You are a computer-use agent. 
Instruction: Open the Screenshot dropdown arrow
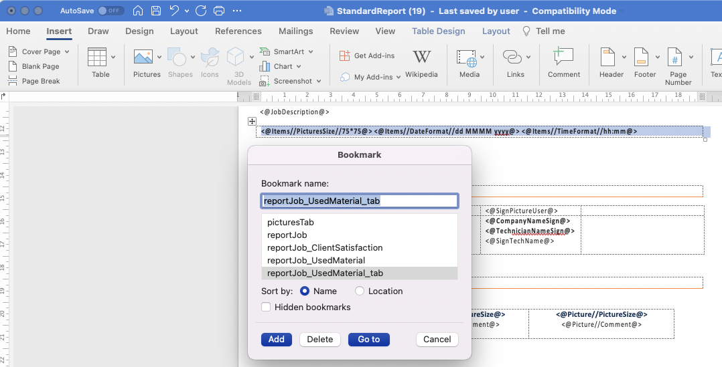click(x=319, y=82)
